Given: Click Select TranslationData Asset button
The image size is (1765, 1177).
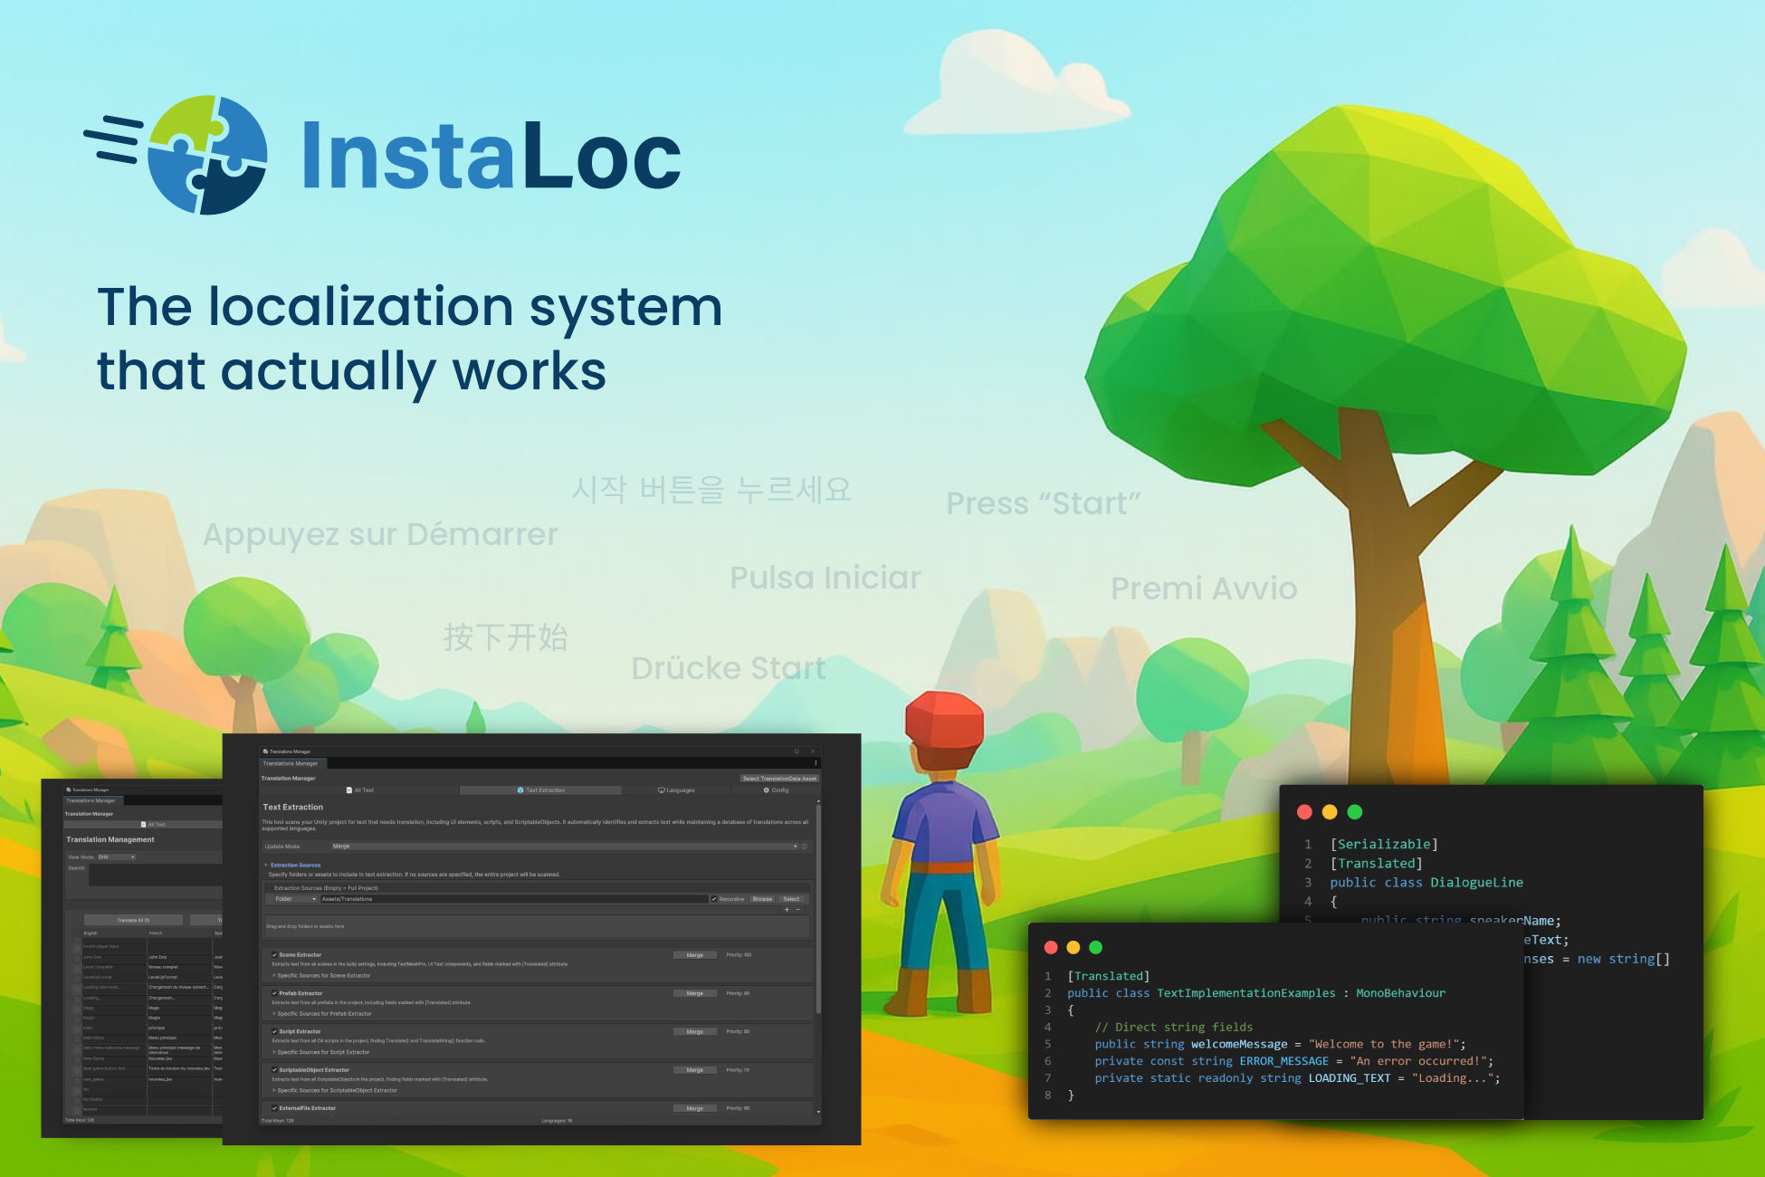Looking at the screenshot, I should pyautogui.click(x=779, y=779).
